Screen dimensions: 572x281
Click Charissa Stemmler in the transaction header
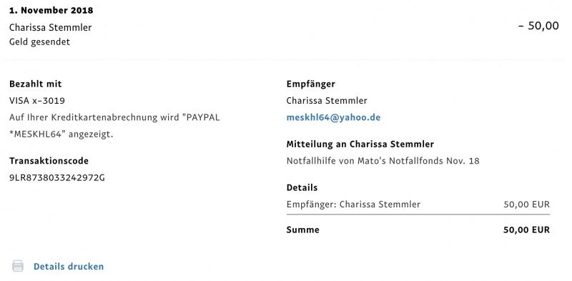[50, 27]
